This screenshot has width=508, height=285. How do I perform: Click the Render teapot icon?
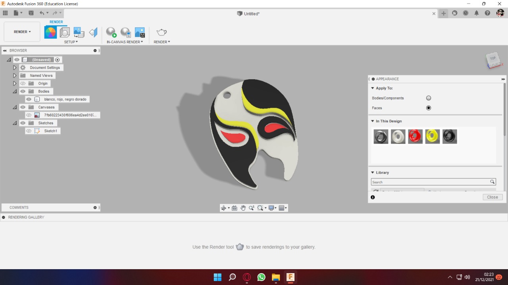tap(162, 32)
